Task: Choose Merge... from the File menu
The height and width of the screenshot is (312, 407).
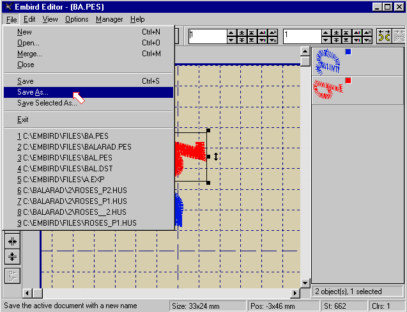Action: point(89,54)
